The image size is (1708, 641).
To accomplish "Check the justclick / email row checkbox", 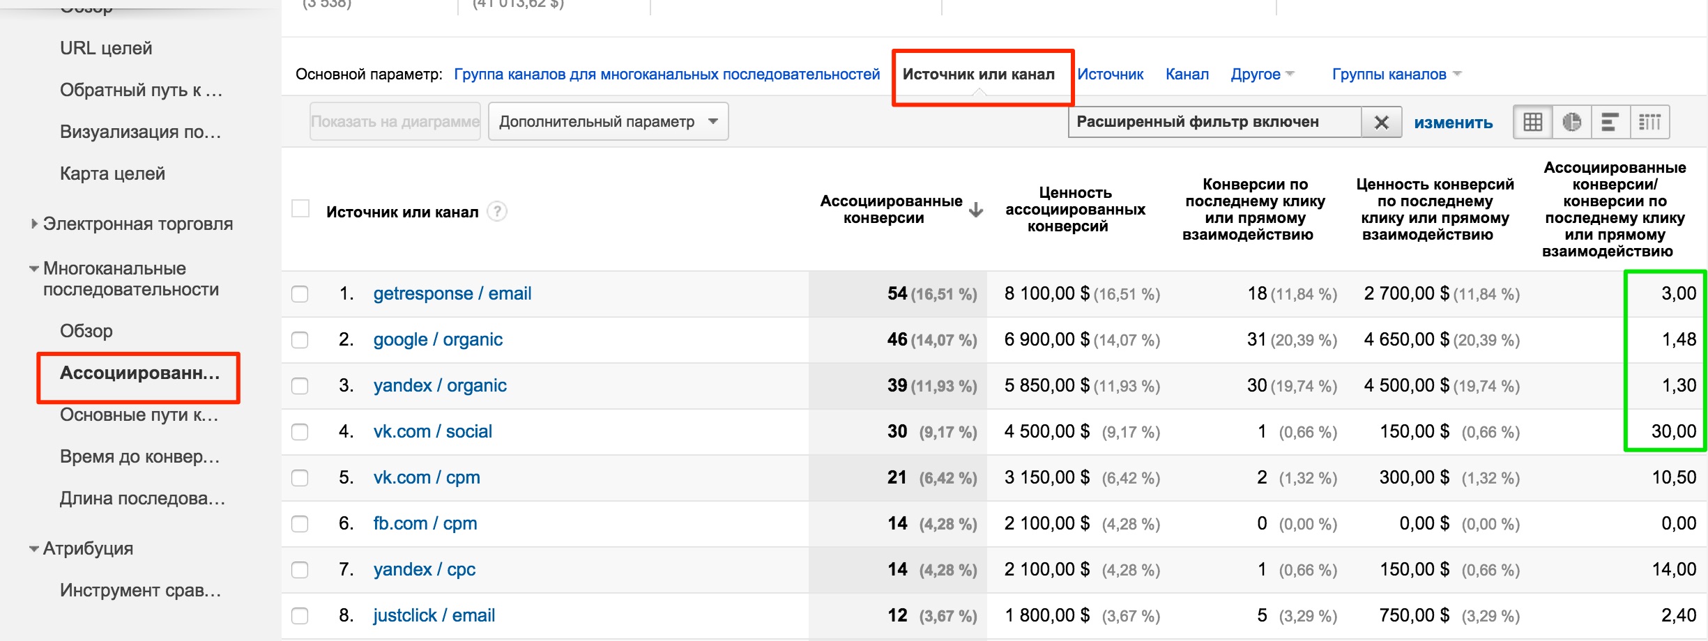I will coord(300,616).
